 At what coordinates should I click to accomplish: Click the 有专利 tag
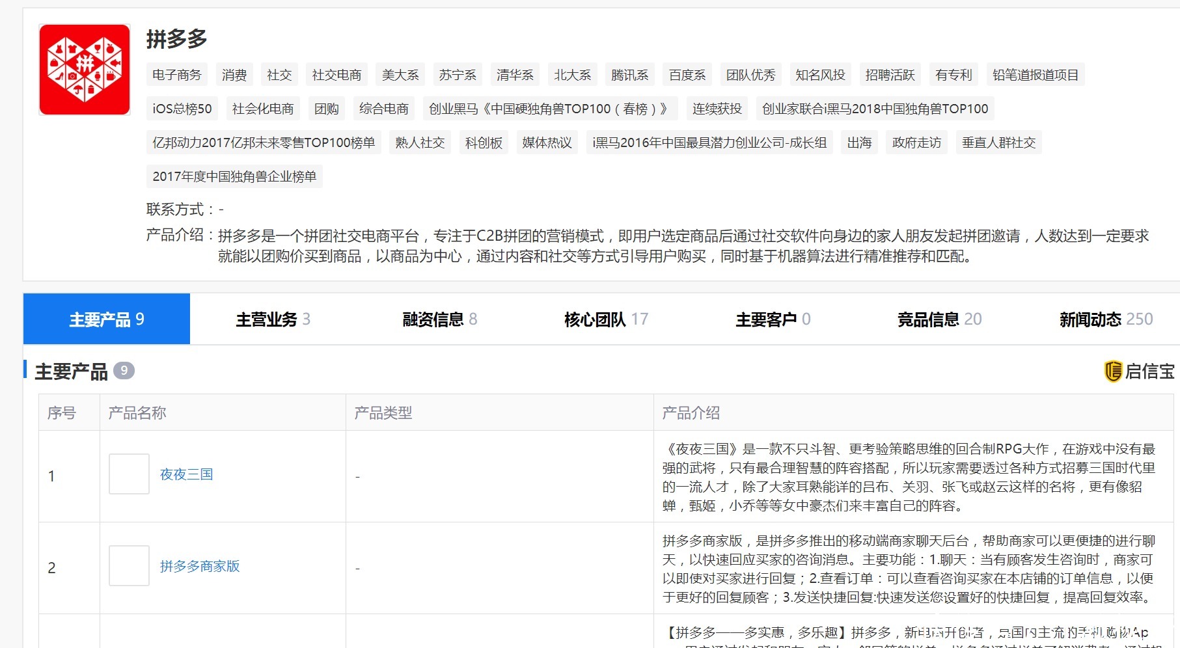click(x=954, y=75)
